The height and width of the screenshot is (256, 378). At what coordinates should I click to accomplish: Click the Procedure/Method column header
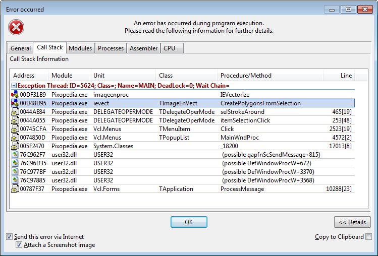(270, 76)
